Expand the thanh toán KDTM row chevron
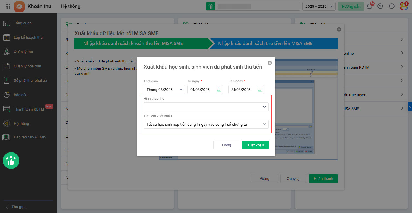This screenshot has width=412, height=213. (x=402, y=67)
